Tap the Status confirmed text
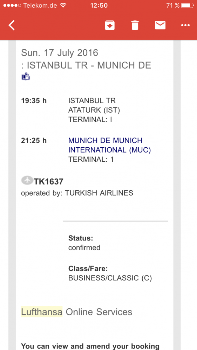This screenshot has width=197, height=350. point(84,243)
